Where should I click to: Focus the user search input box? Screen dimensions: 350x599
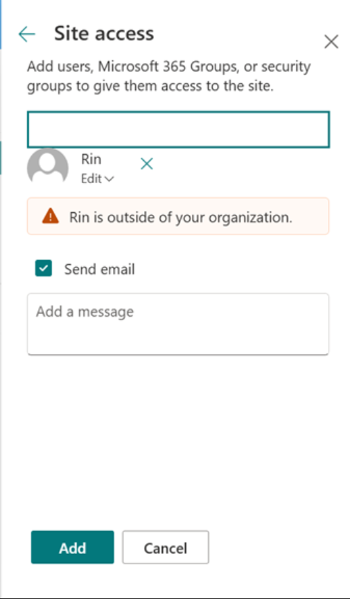tap(178, 130)
